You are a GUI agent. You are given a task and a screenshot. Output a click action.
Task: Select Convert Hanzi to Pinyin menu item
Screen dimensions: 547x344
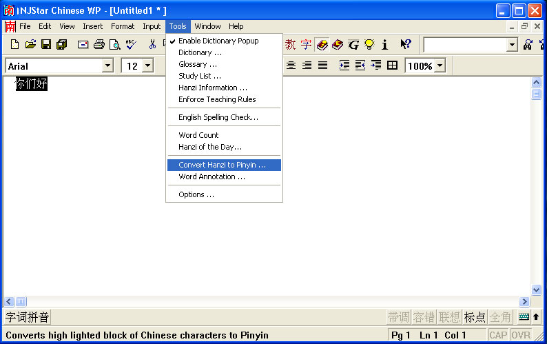(x=224, y=165)
